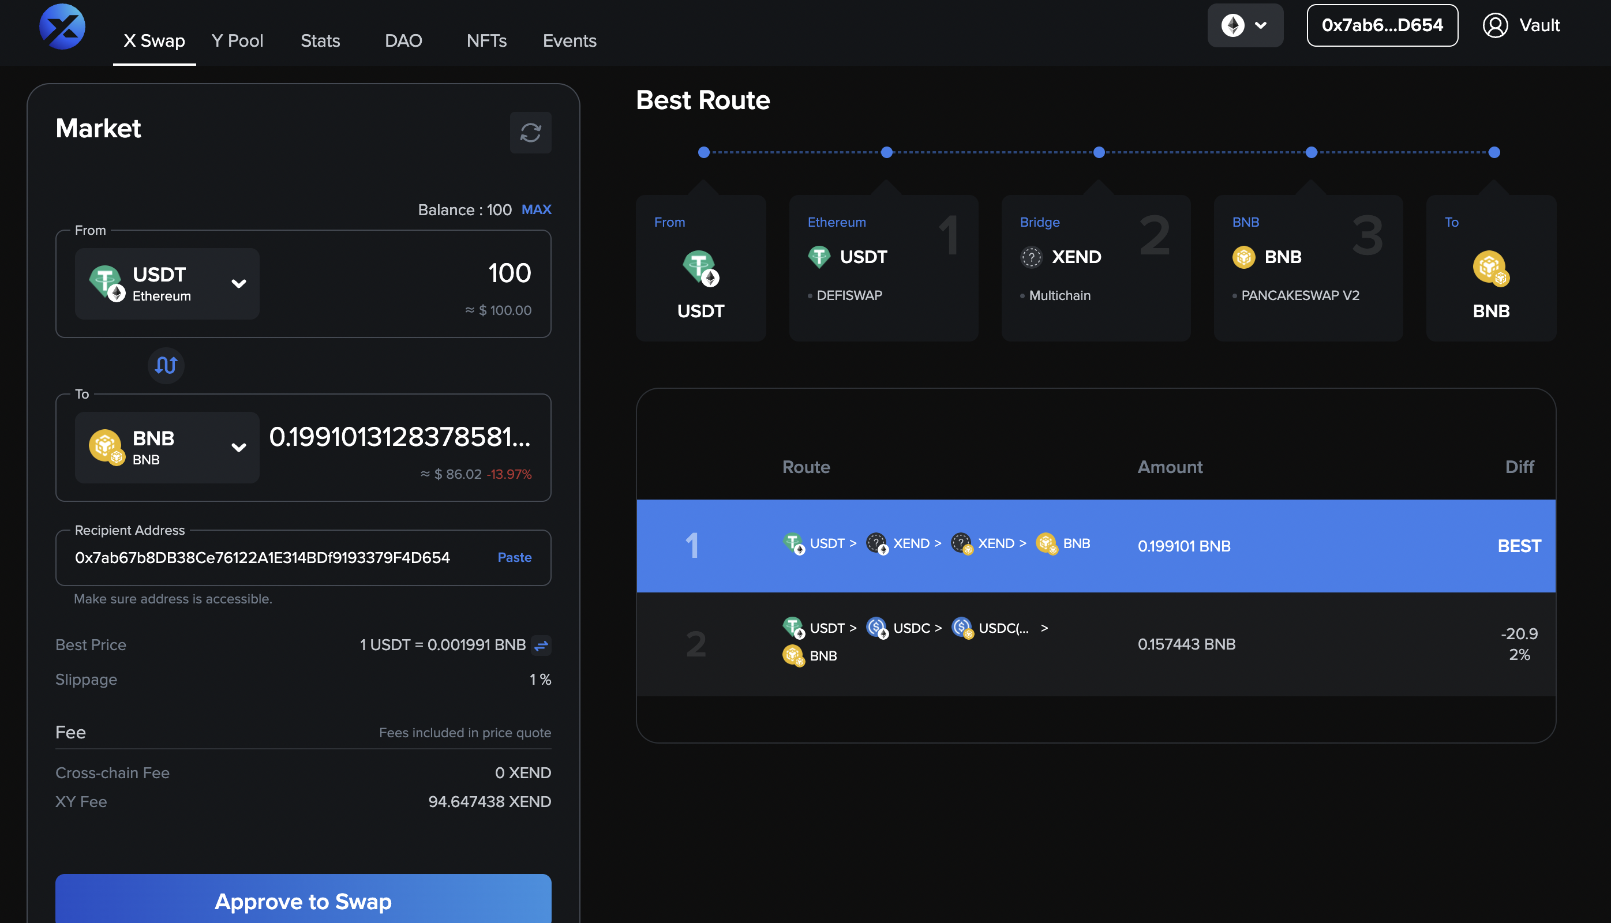Click the XY Fee 94.647438 XEND value
This screenshot has height=923, width=1611.
[489, 801]
